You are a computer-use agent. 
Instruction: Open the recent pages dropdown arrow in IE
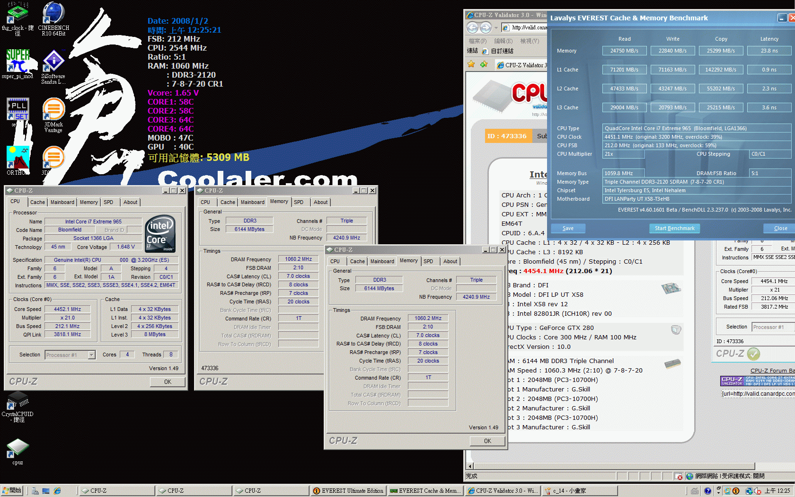tap(496, 28)
